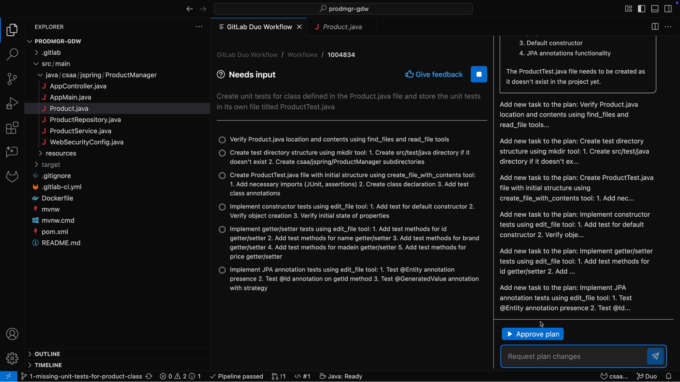Click the Pipeline passed indicator in the status bar
Viewport: 680px width, 382px height.
point(236,376)
